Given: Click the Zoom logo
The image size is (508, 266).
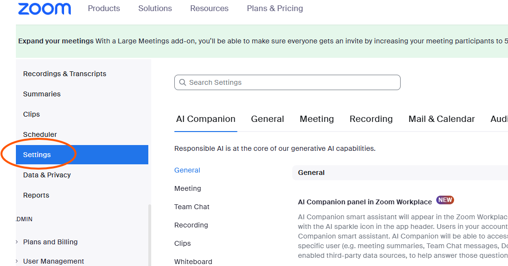Looking at the screenshot, I should pos(44,9).
